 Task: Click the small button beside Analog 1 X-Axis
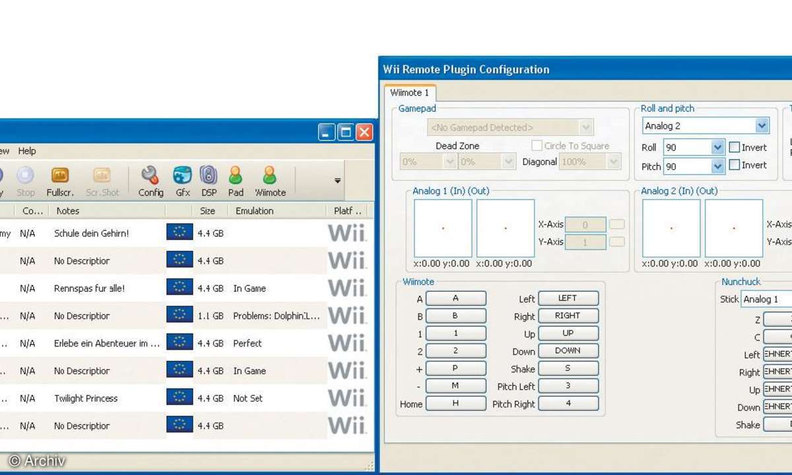coord(617,224)
